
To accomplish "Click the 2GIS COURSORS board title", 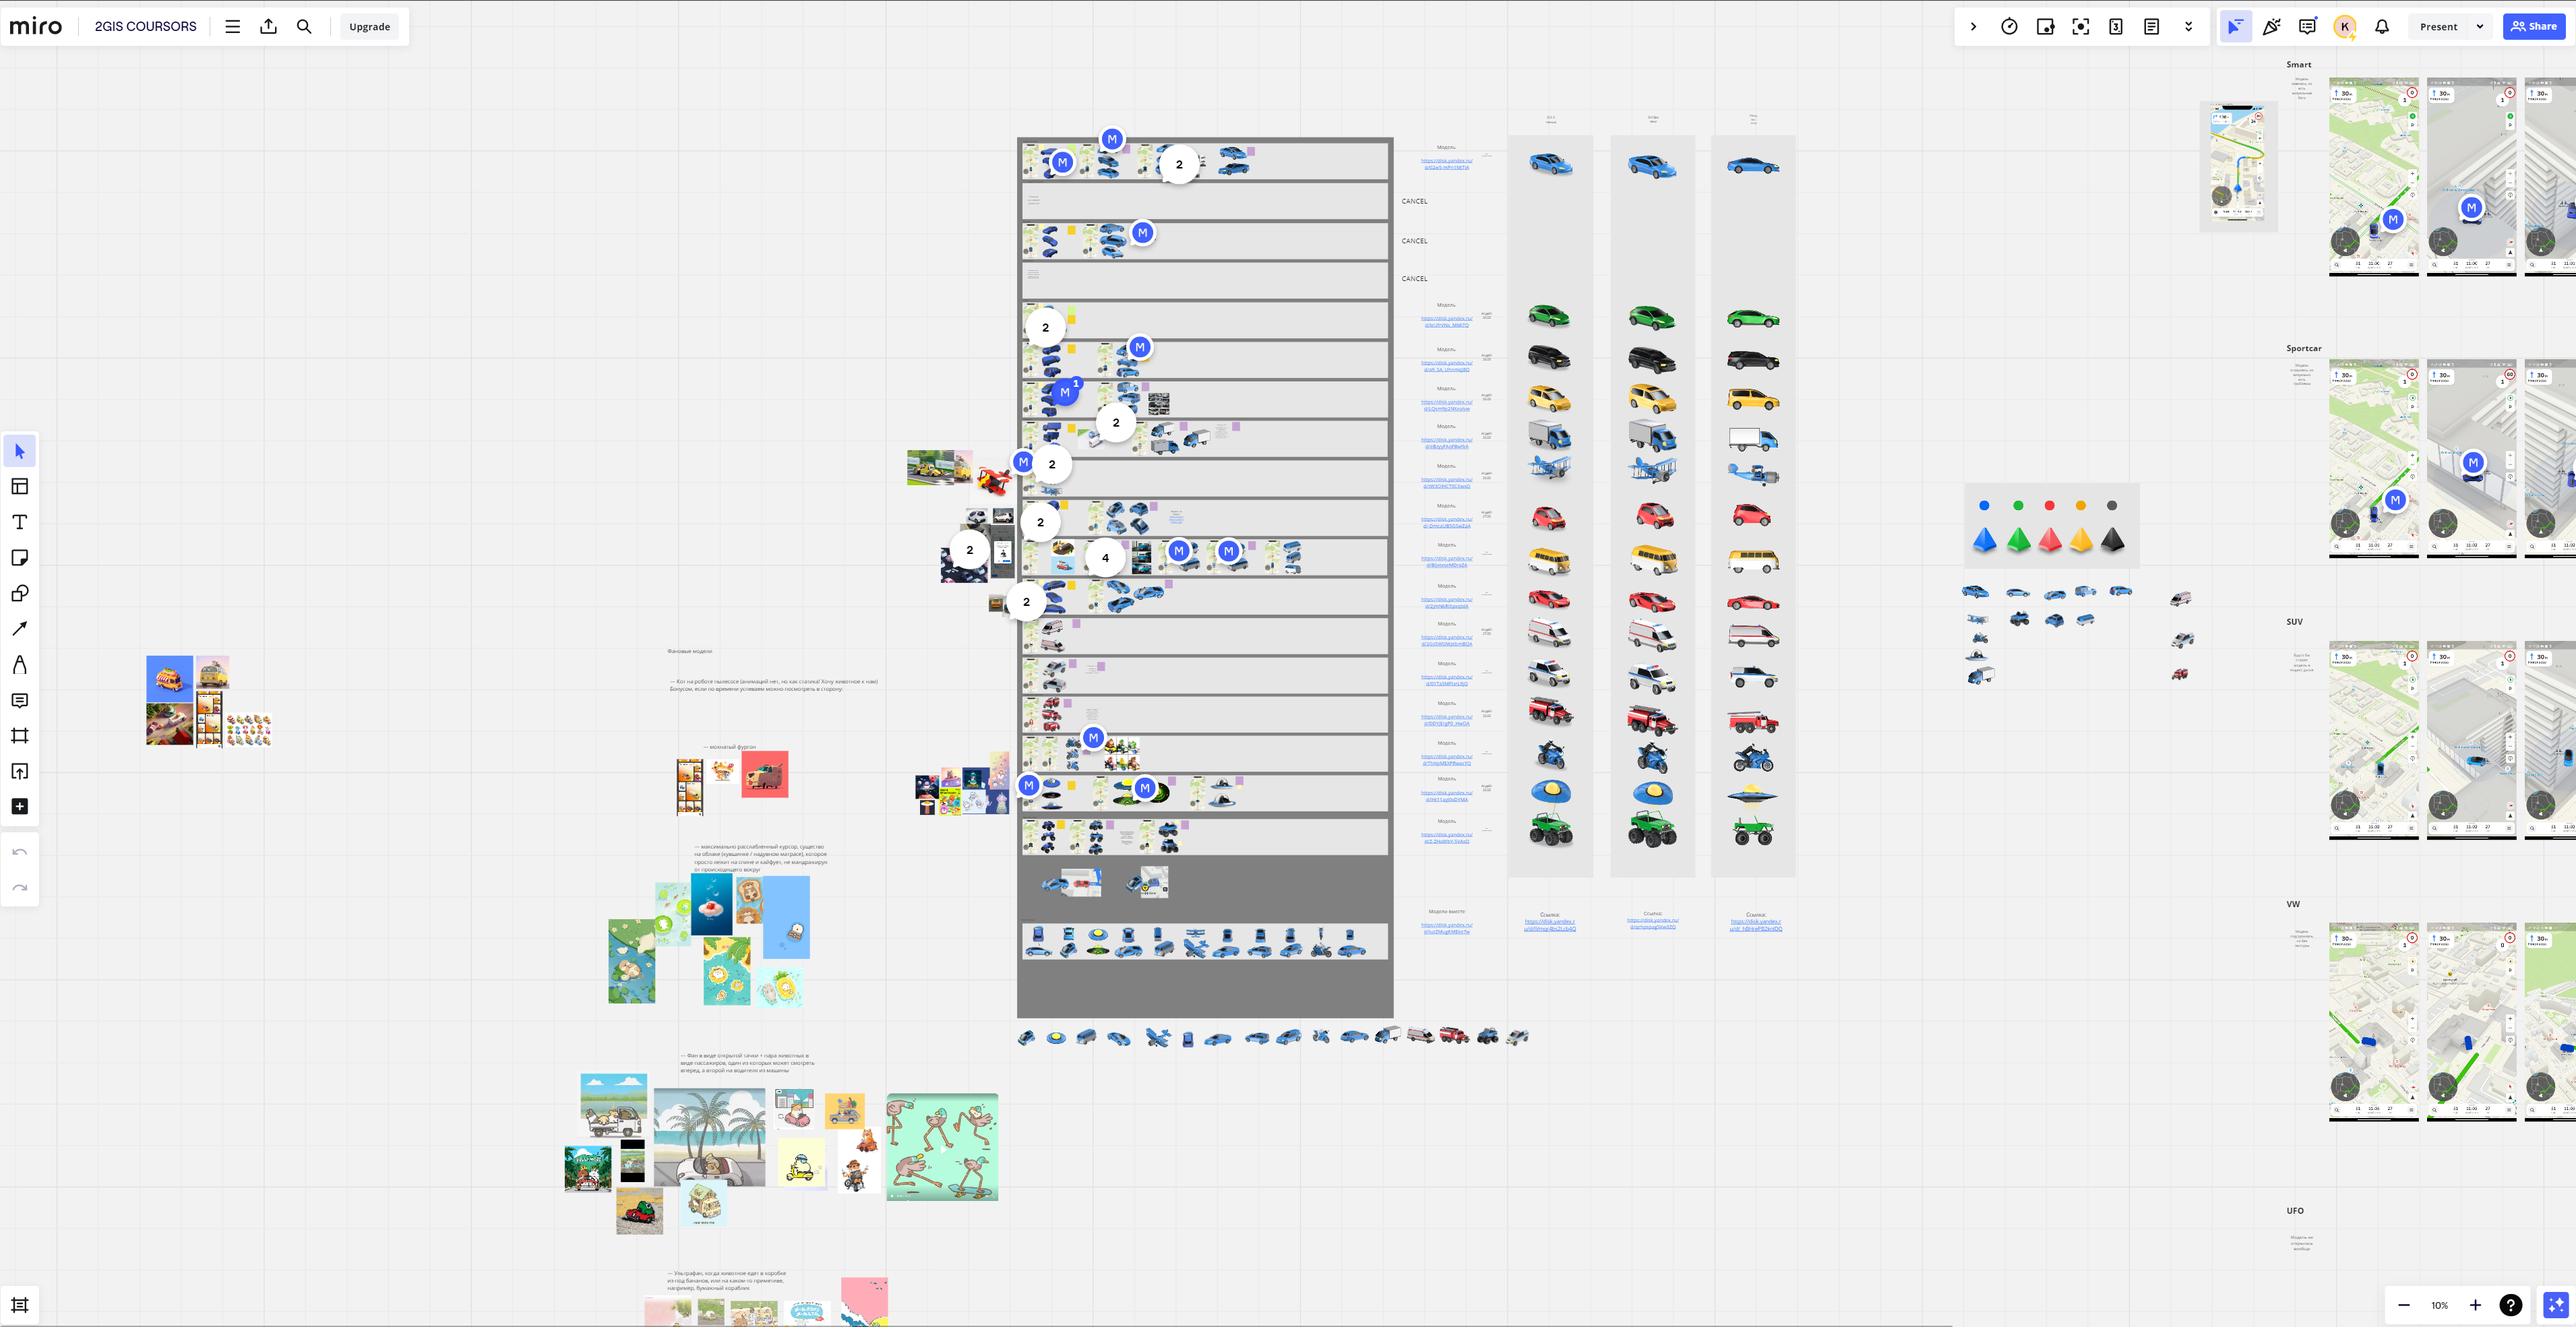I will coord(145,27).
